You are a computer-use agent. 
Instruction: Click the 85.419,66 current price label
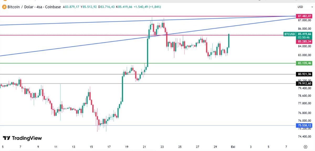coord(304,34)
